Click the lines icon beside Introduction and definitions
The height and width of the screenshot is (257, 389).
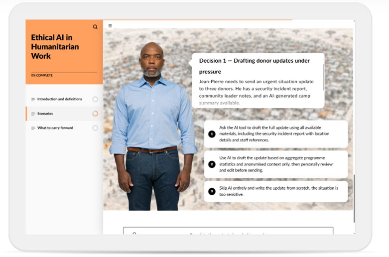33,99
